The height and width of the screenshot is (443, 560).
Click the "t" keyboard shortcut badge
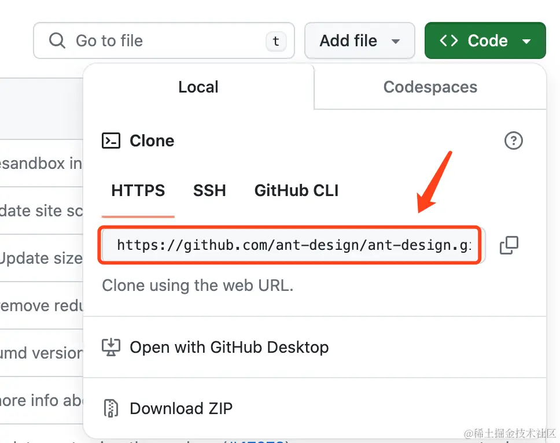[276, 41]
